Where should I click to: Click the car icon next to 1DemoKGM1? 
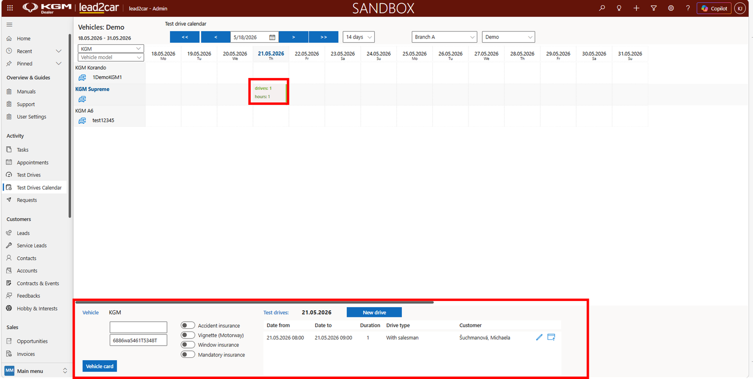click(82, 78)
